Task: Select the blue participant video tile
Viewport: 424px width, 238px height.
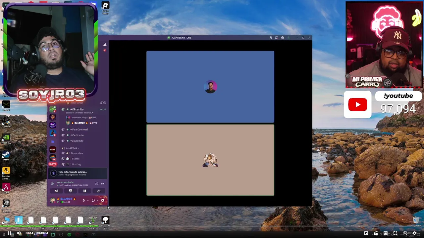Action: coord(210,87)
